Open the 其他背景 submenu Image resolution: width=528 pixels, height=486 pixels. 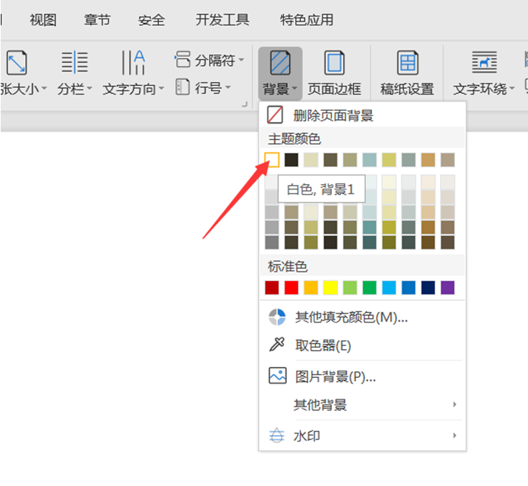362,404
